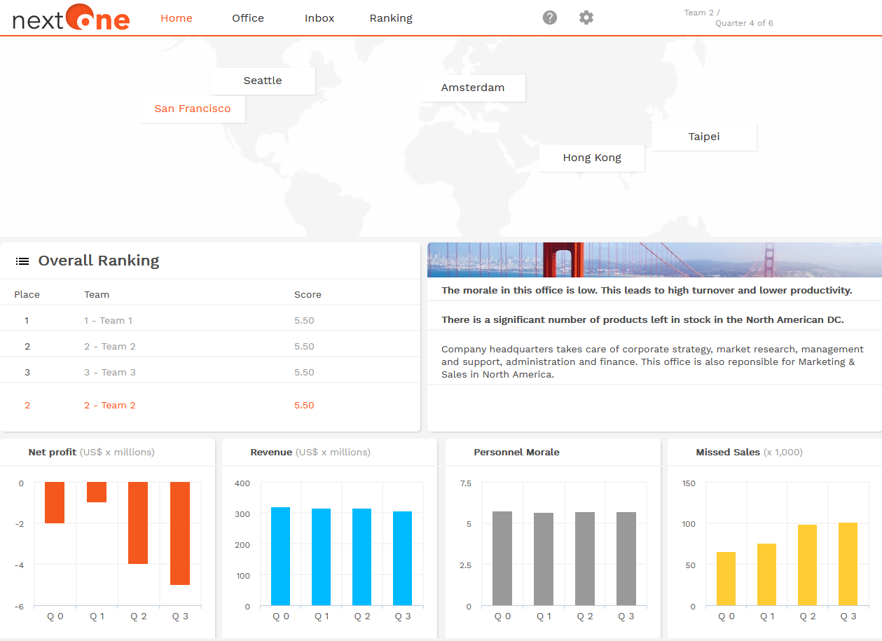Click the Golden Gate bridge banner image

click(654, 260)
